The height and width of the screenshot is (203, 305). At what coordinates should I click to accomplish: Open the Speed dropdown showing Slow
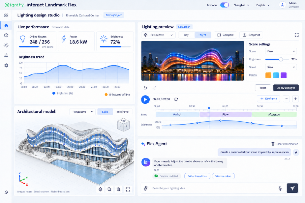[x=281, y=67]
